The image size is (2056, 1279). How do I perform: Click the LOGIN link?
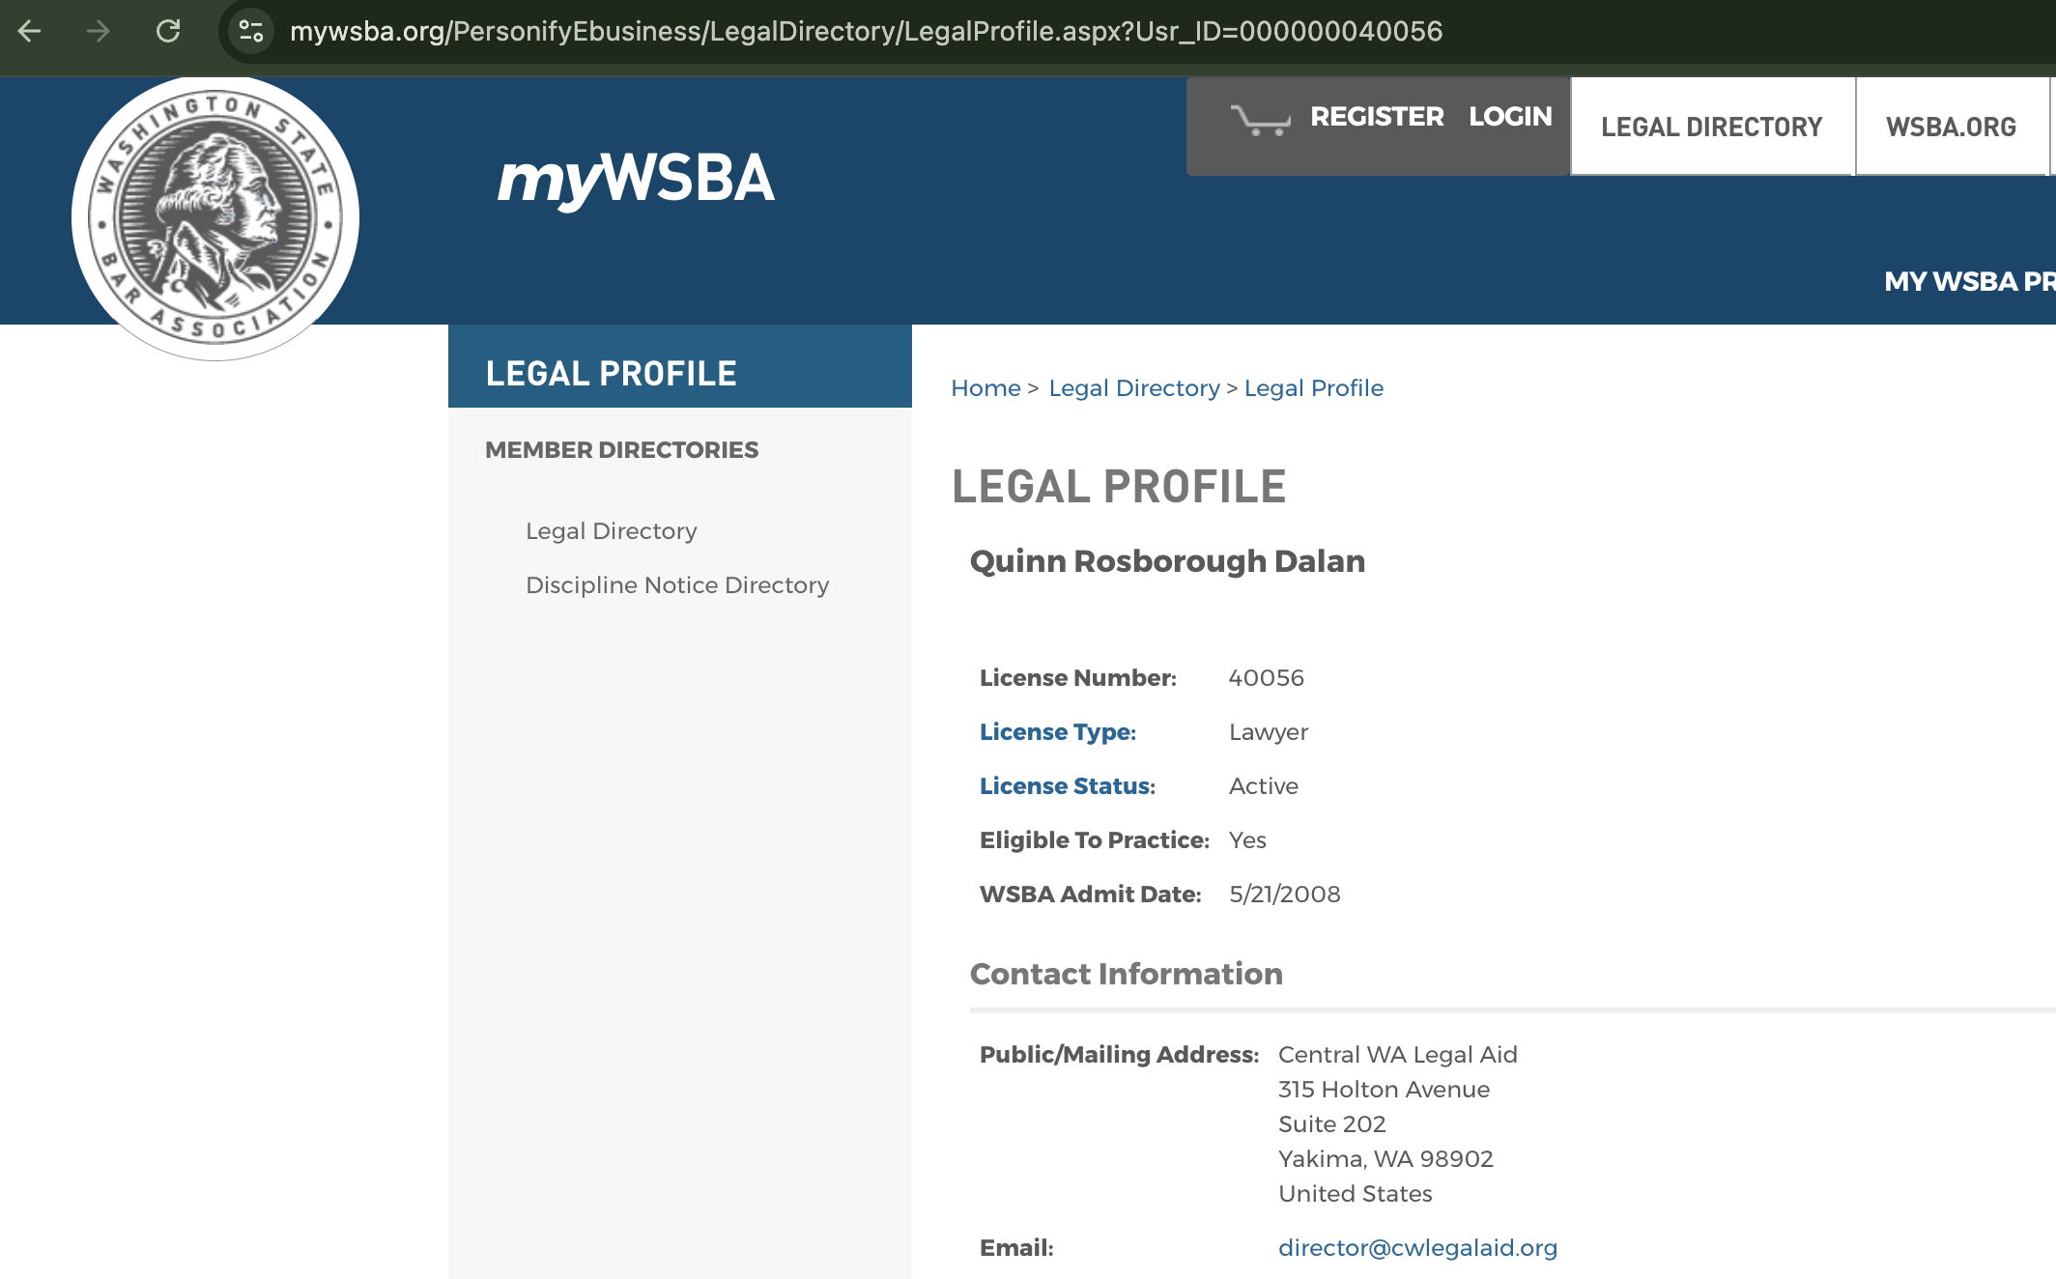(1510, 117)
